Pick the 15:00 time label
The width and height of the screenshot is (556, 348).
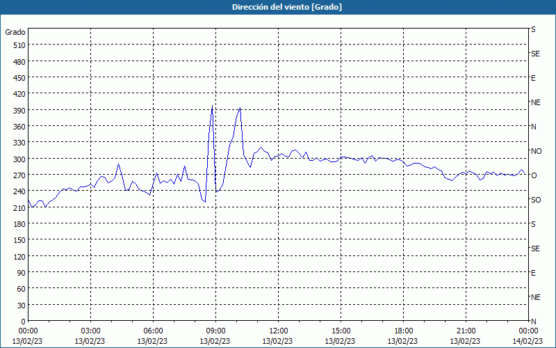tap(341, 331)
